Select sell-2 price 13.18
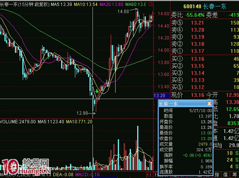This screenshot has height=178, width=239. click(197, 44)
